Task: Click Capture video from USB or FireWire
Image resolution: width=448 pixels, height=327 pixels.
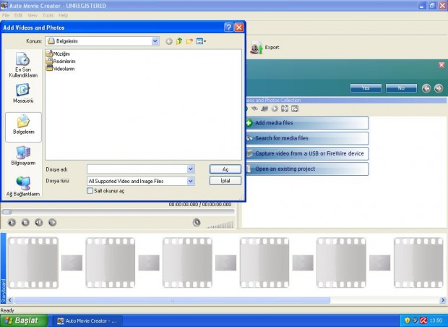Action: [x=307, y=153]
